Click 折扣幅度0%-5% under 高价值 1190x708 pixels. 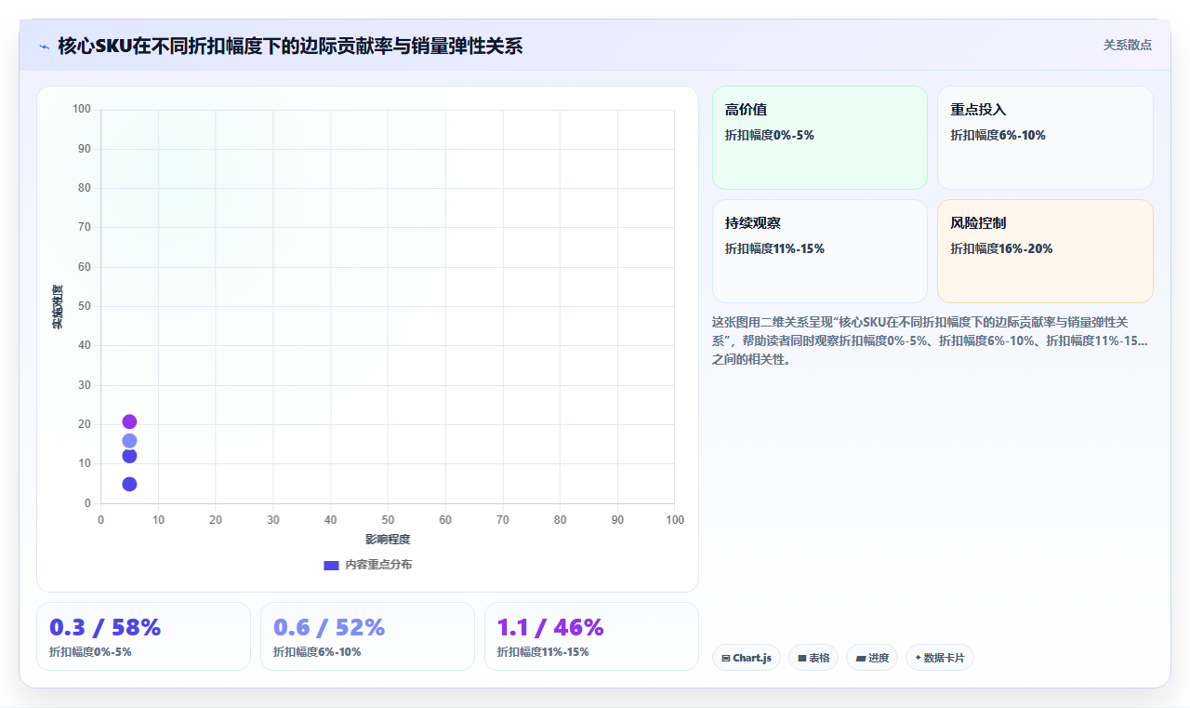[770, 135]
